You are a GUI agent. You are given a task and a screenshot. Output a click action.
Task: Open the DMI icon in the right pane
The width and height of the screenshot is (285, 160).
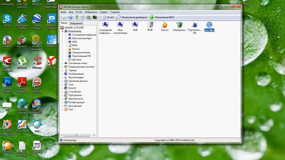point(135,27)
